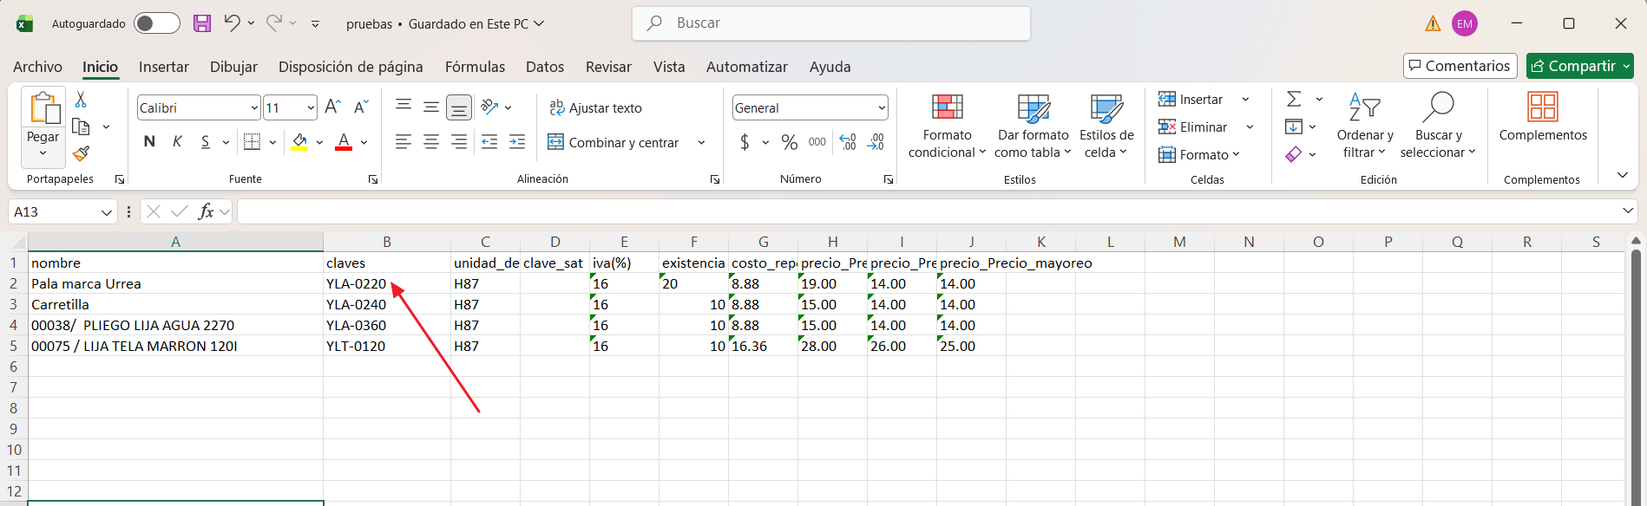Toggle Bold (N) formatting

point(149,141)
